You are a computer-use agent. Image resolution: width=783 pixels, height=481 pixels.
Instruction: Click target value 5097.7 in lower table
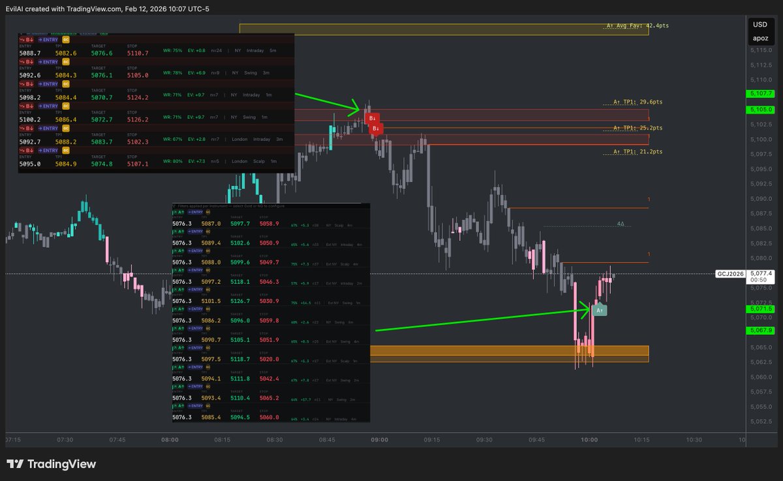point(240,224)
